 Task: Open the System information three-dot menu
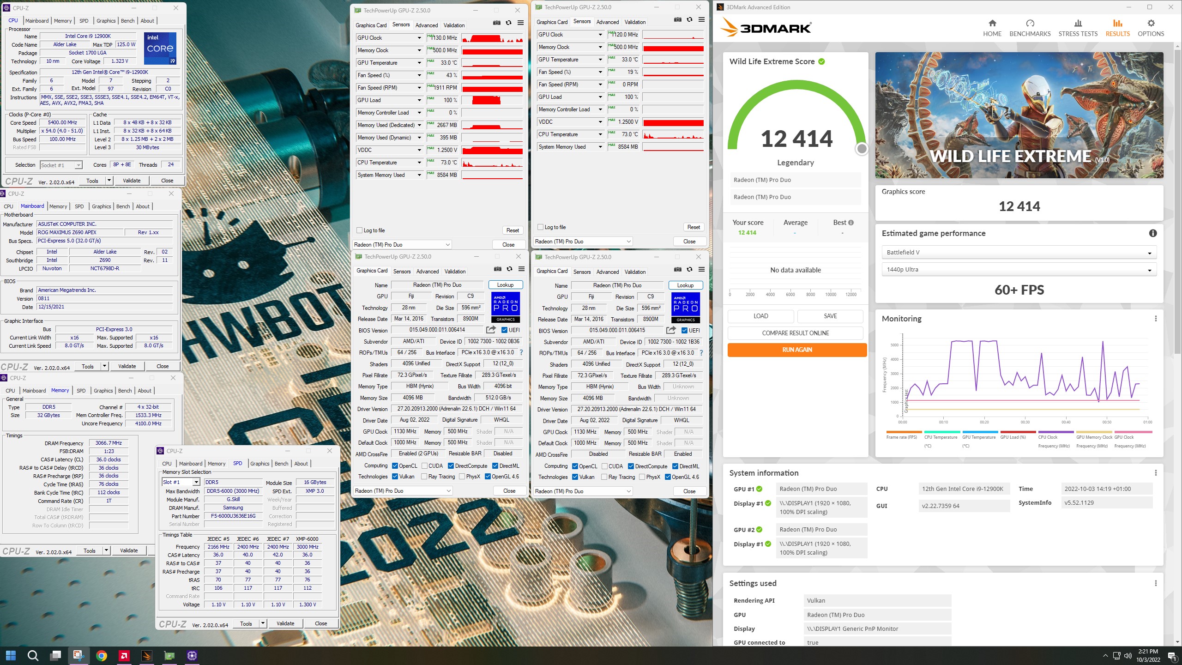(1155, 473)
